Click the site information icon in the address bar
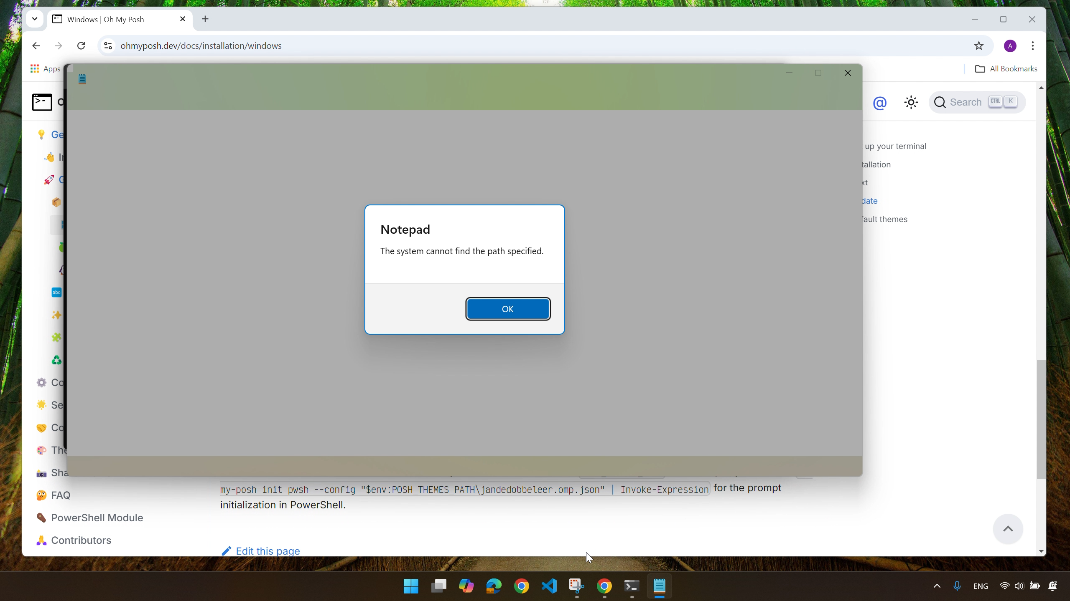 108,46
